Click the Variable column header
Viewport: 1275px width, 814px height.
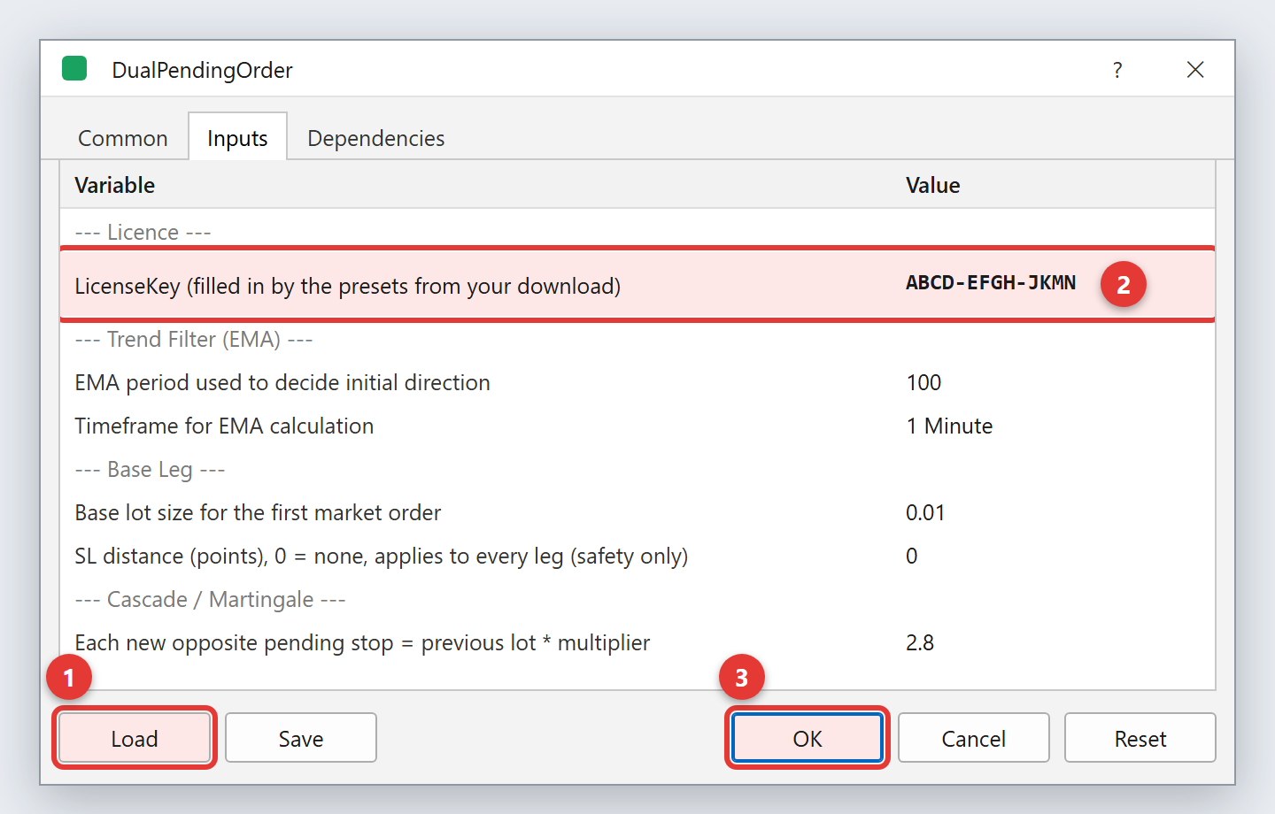point(115,185)
